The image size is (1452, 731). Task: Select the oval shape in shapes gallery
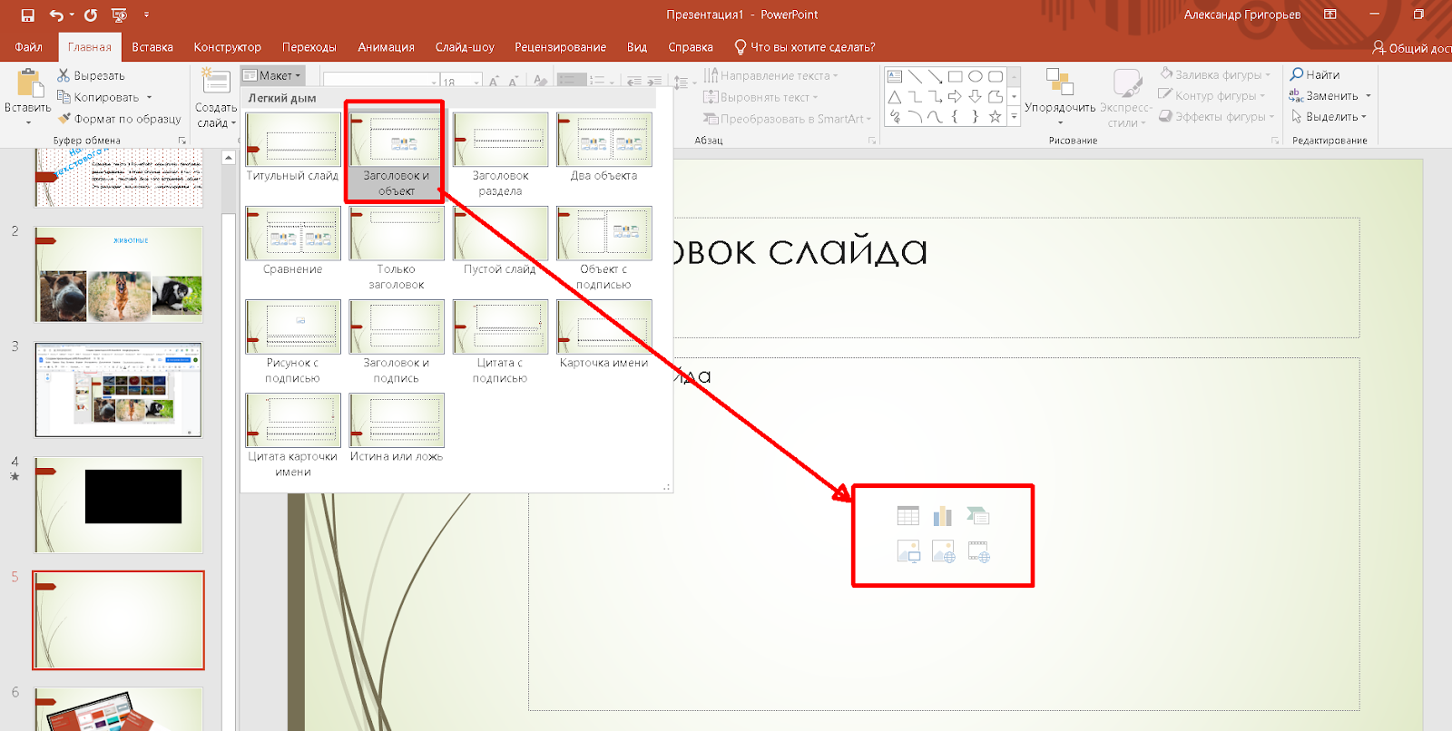pos(975,77)
